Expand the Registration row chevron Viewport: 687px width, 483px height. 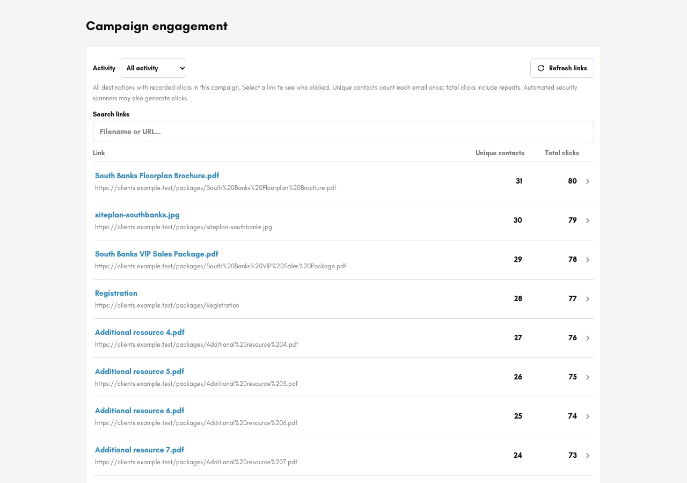[x=588, y=299]
